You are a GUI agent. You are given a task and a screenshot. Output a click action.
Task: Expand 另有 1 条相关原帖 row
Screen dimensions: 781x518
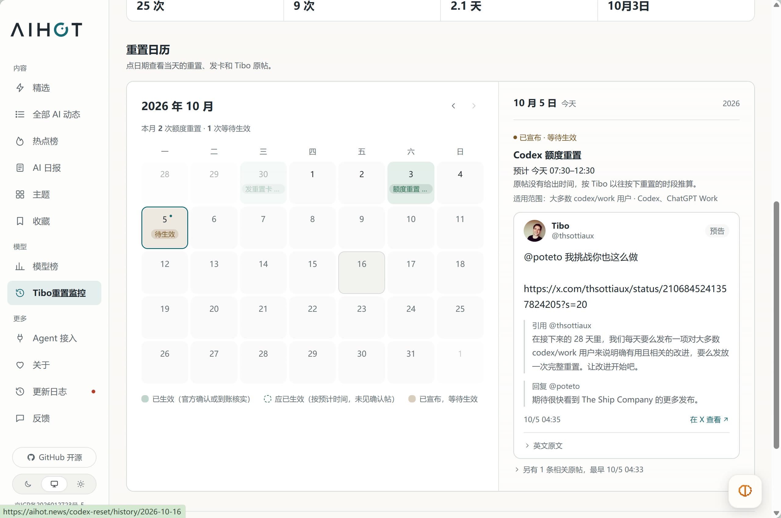coord(579,469)
